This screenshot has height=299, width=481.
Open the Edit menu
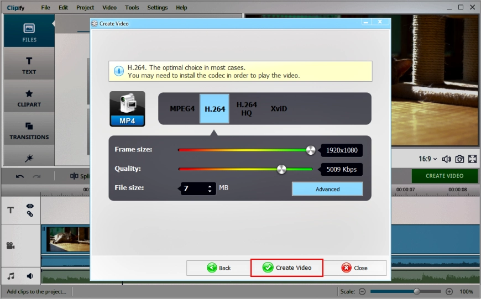coord(63,7)
